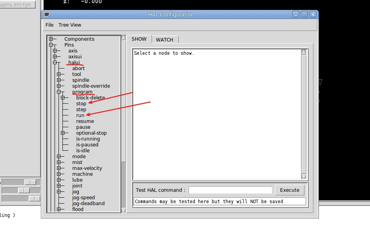Click the tree scrollbar down arrow
The image size is (370, 229).
click(124, 210)
